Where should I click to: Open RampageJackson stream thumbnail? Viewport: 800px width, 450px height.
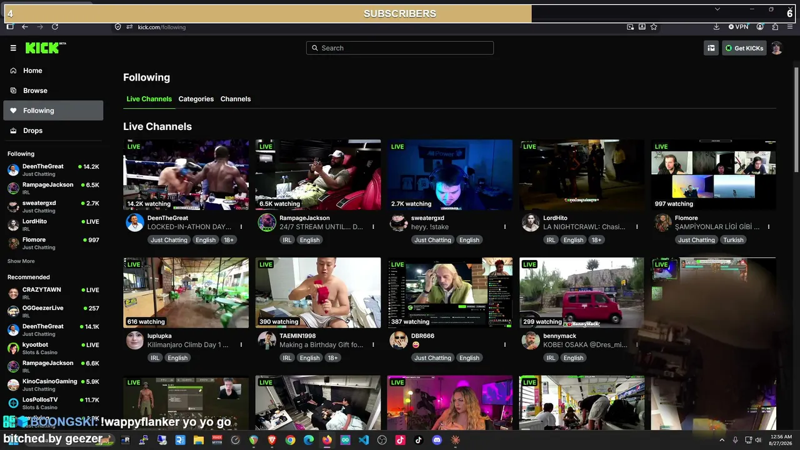pos(318,175)
